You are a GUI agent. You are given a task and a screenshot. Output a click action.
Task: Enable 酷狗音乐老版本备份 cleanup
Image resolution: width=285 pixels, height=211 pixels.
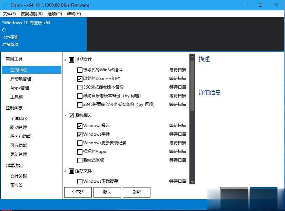click(x=80, y=96)
